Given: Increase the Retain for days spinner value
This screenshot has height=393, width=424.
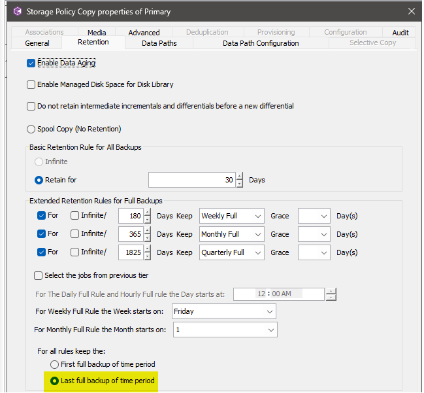Looking at the screenshot, I should point(240,176).
